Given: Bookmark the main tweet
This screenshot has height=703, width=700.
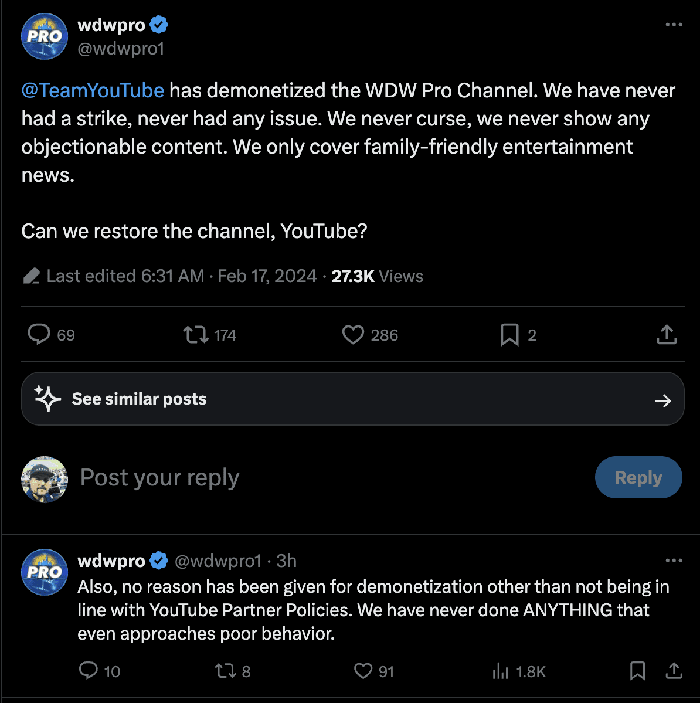Looking at the screenshot, I should click(509, 335).
